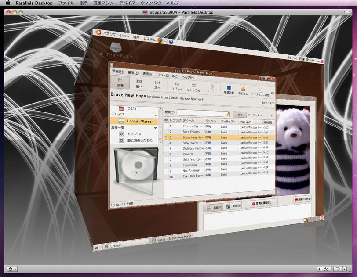Click the show-desktop icon on the bottom panel

[96, 248]
